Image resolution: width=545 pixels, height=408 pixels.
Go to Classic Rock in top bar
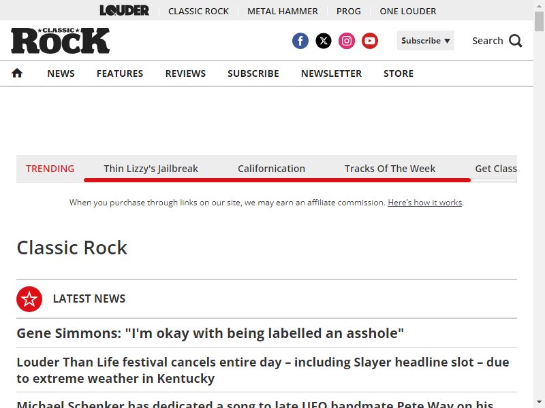click(x=198, y=11)
